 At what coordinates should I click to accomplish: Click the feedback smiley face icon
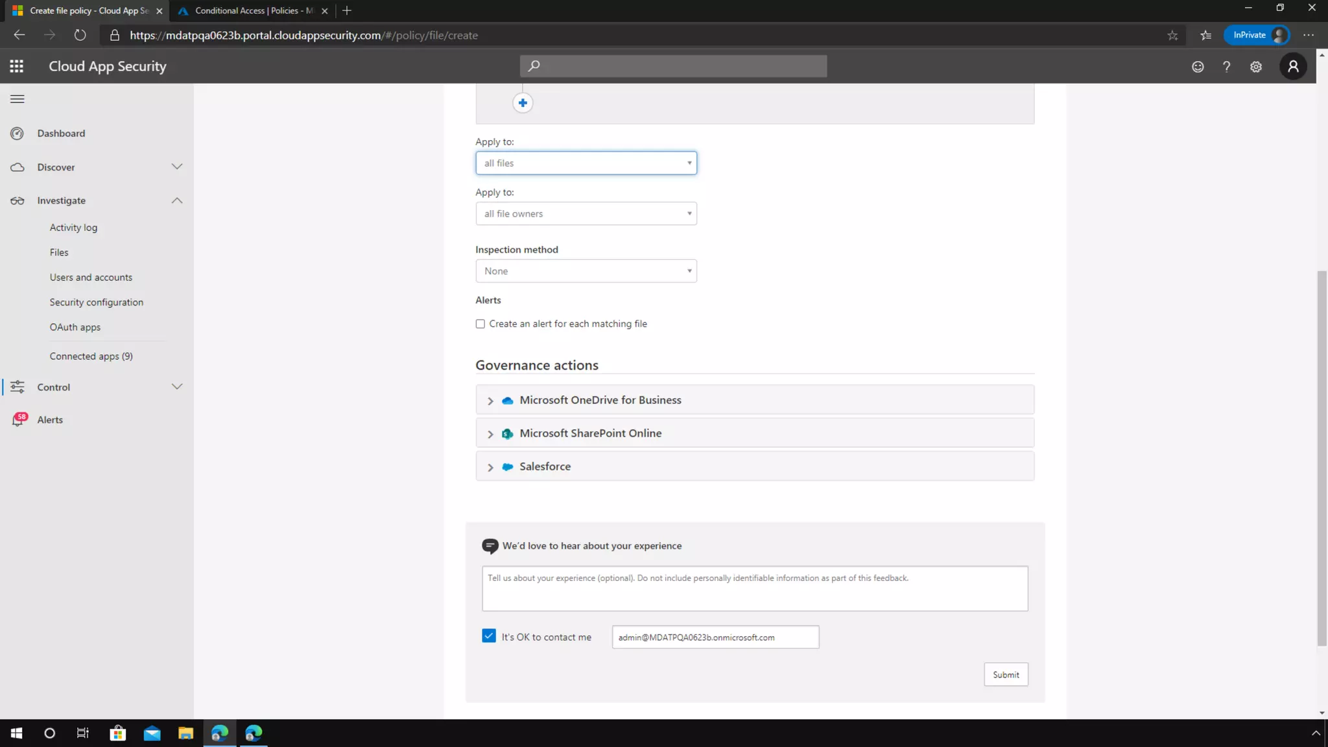(1198, 67)
